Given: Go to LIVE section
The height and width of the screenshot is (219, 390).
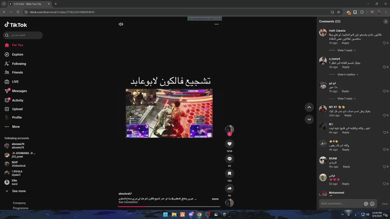Looking at the screenshot, I should (12, 82).
